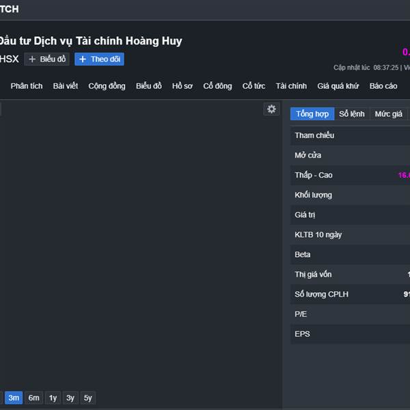
Task: Click the P/E row label
Action: click(x=301, y=314)
